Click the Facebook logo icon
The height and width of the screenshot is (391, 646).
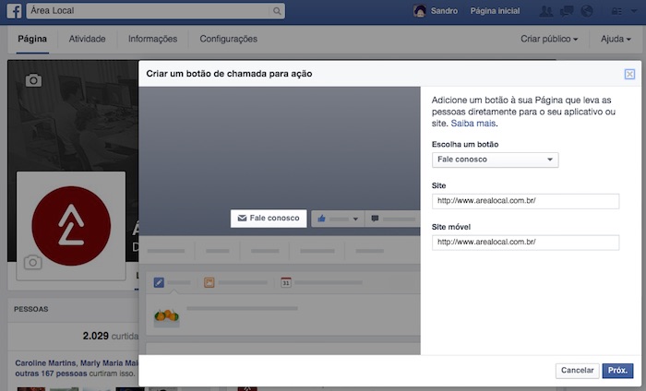(x=14, y=12)
